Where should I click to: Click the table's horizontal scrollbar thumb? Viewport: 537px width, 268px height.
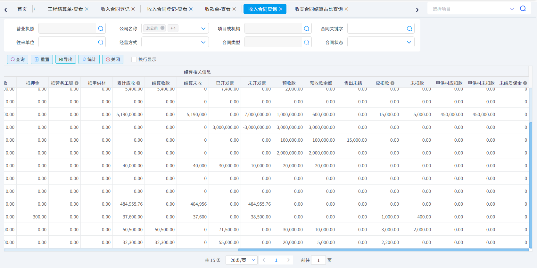pos(384,250)
